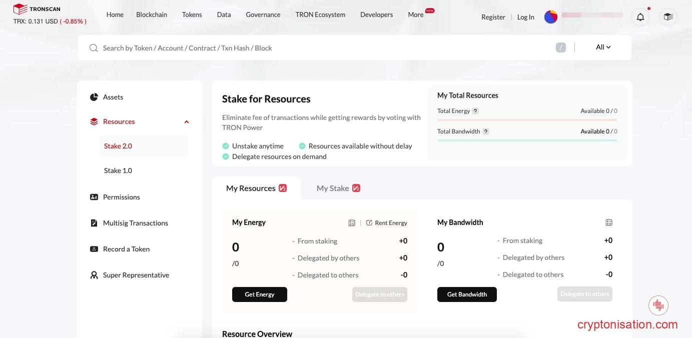Click the help icon next to Total Energy

point(475,111)
